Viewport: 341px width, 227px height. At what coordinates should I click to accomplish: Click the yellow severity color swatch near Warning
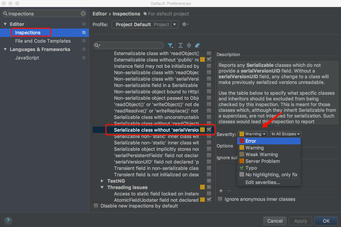click(241, 134)
